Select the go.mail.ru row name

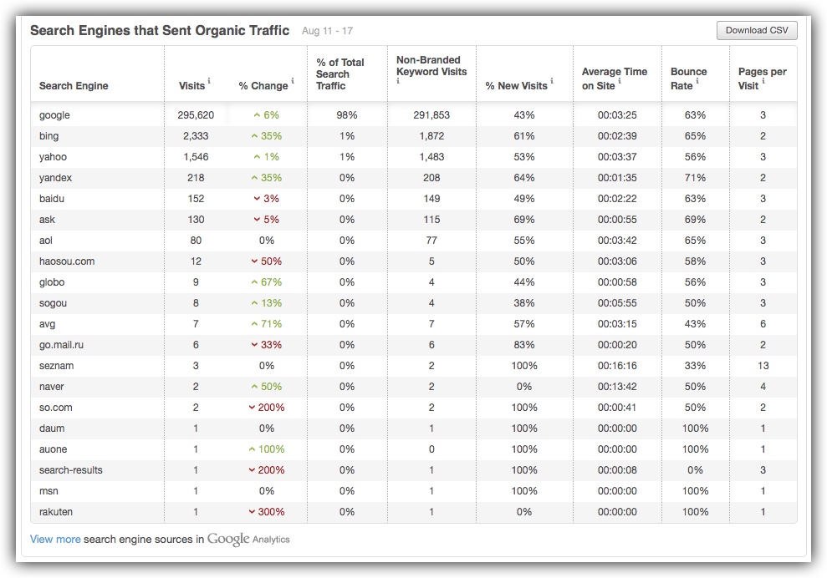pos(61,345)
